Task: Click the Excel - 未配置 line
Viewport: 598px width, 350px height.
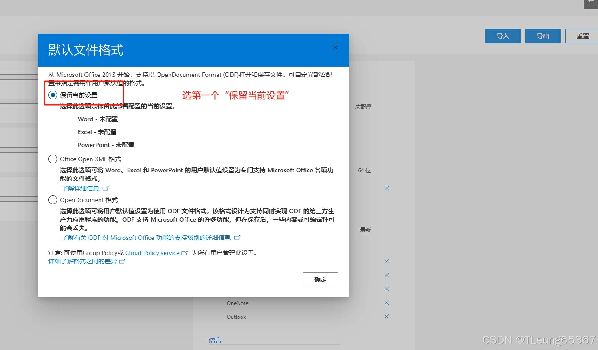Action: [97, 132]
